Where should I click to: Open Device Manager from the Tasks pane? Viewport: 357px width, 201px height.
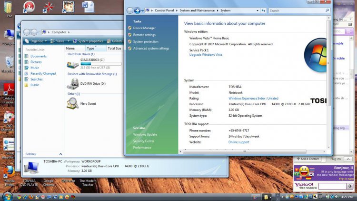[144, 28]
